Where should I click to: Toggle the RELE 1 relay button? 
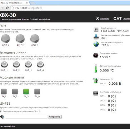click(6, 39)
